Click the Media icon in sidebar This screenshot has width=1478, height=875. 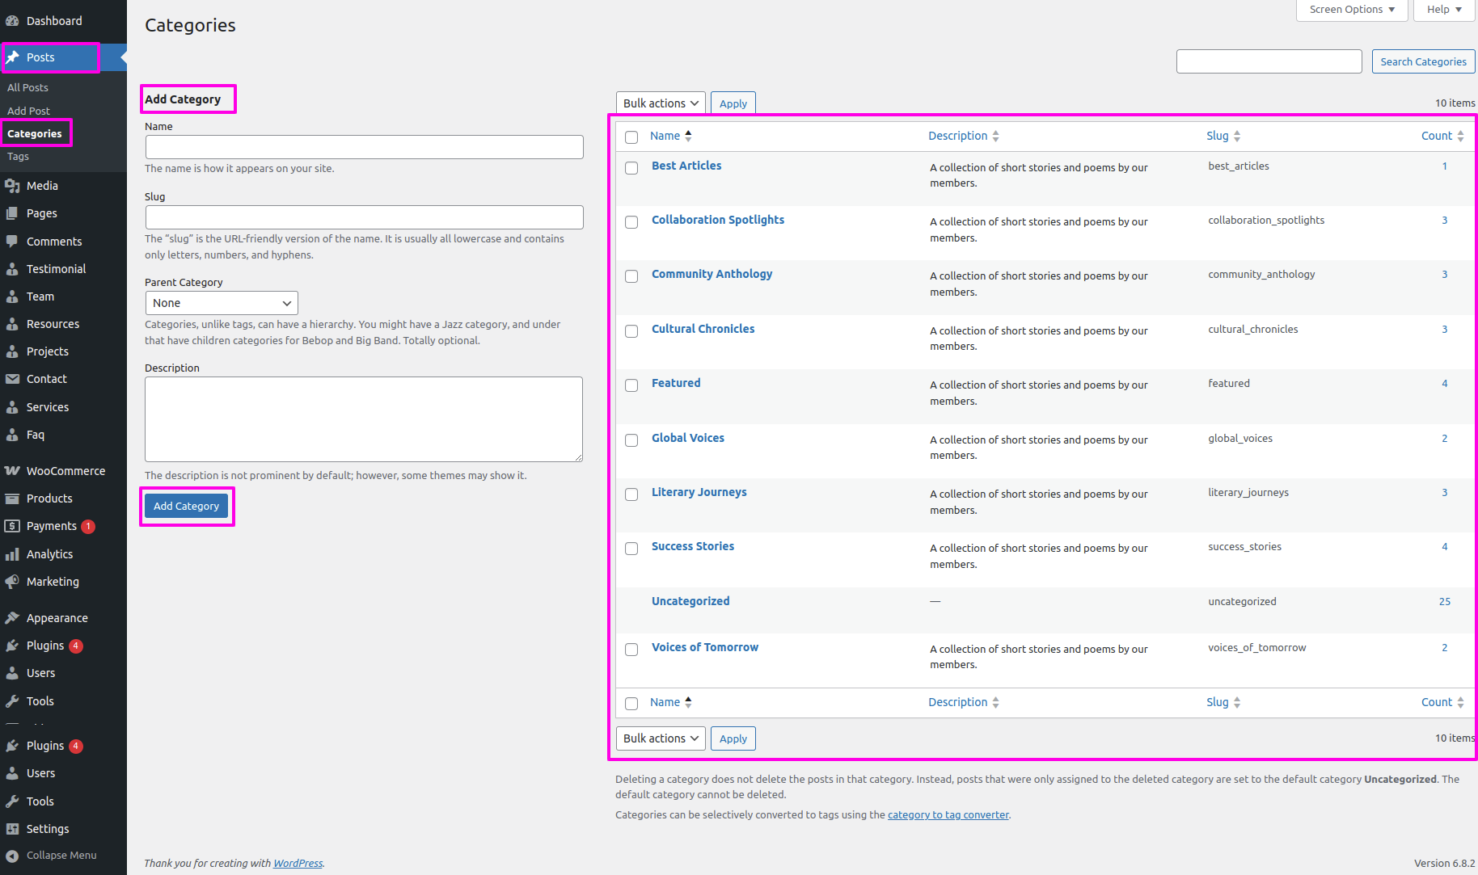click(x=12, y=186)
